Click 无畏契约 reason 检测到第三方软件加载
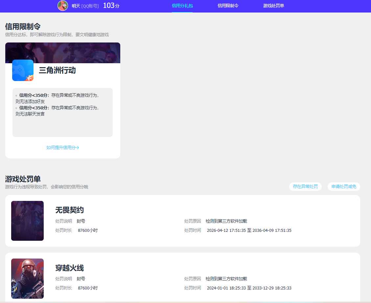 pos(226,221)
